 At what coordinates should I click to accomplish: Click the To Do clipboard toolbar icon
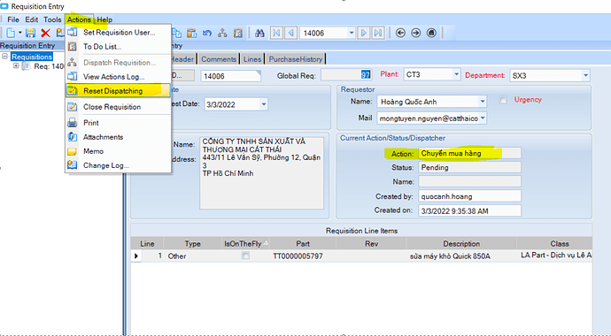238,33
